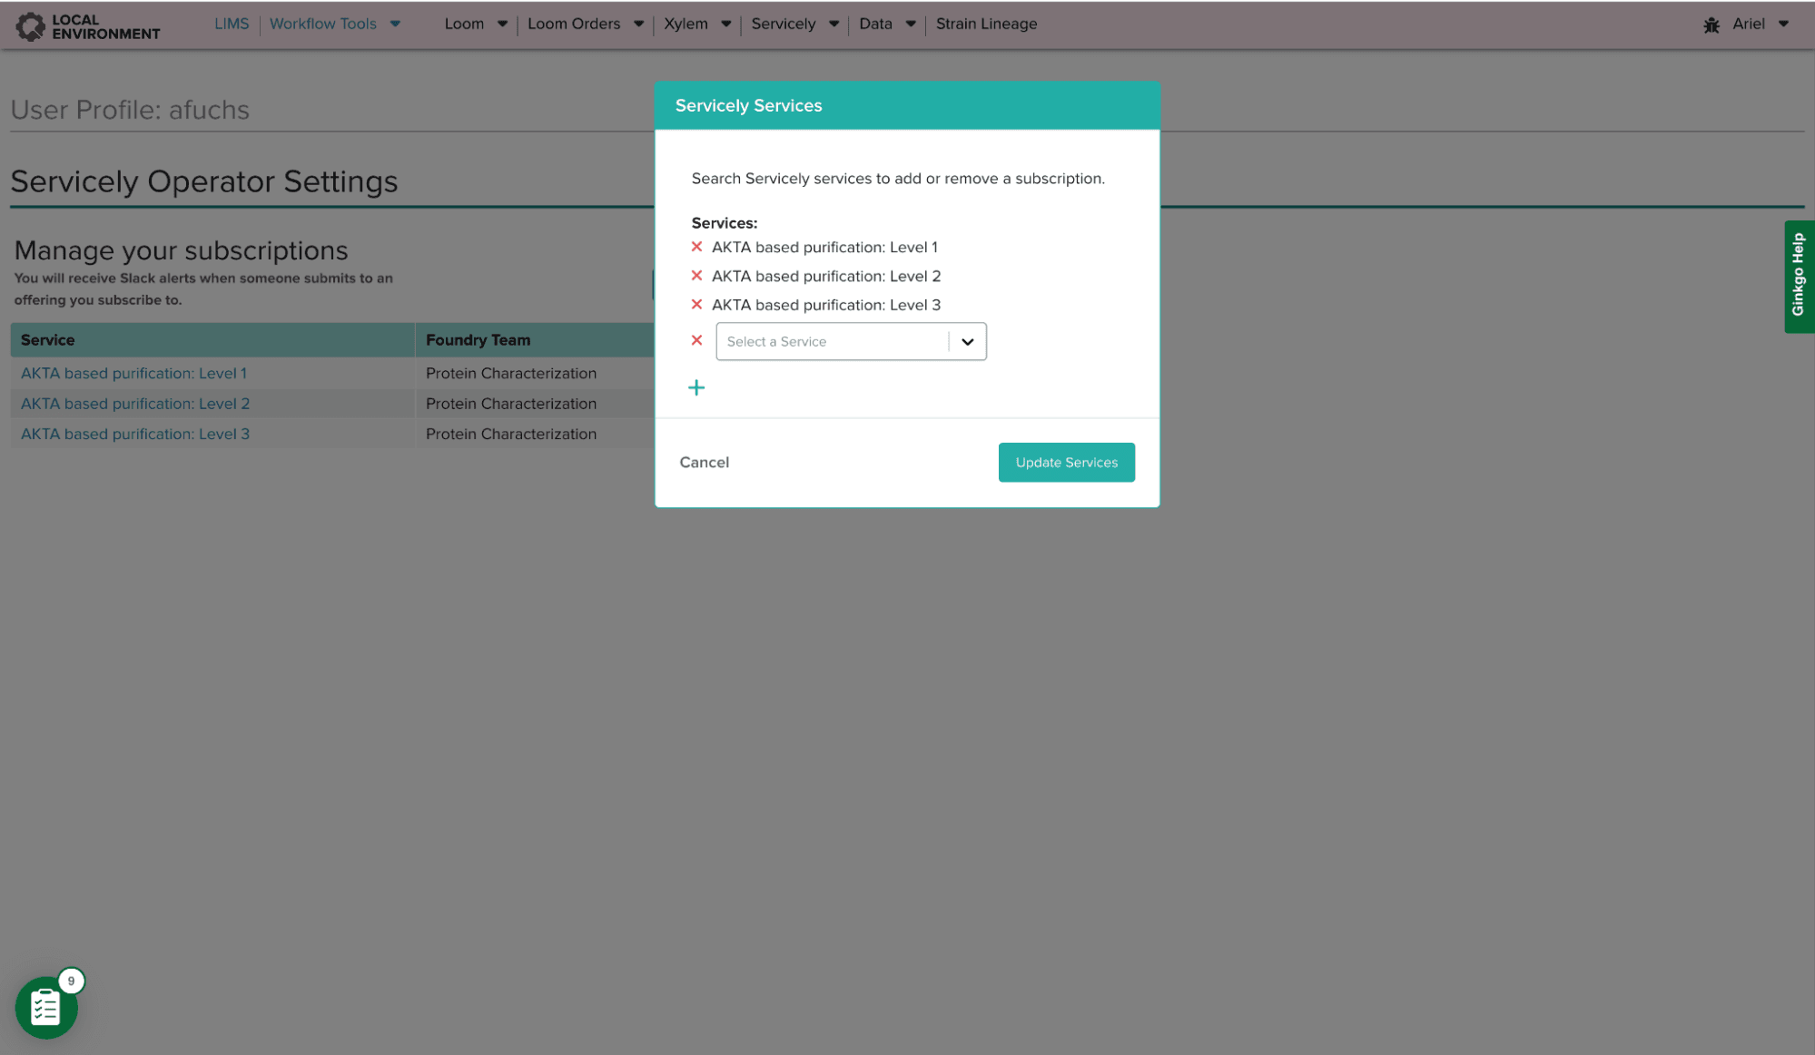This screenshot has width=1815, height=1055.
Task: Open the Ginkgo Help side tab
Action: click(x=1798, y=276)
